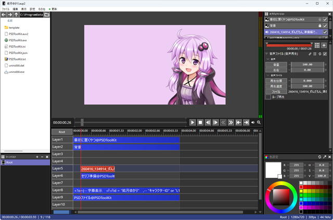This screenshot has height=220, width=333.
Task: Click the 更新 update menu item
Action: (x=53, y=9)
